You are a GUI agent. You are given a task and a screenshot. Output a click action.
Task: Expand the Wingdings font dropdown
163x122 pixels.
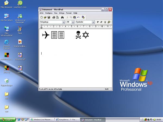point(64,22)
